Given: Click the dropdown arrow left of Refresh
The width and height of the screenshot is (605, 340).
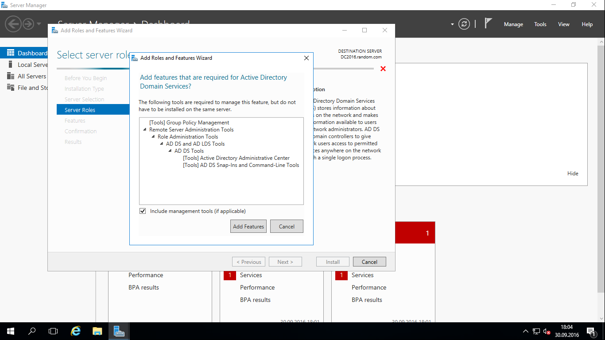Looking at the screenshot, I should click(452, 24).
